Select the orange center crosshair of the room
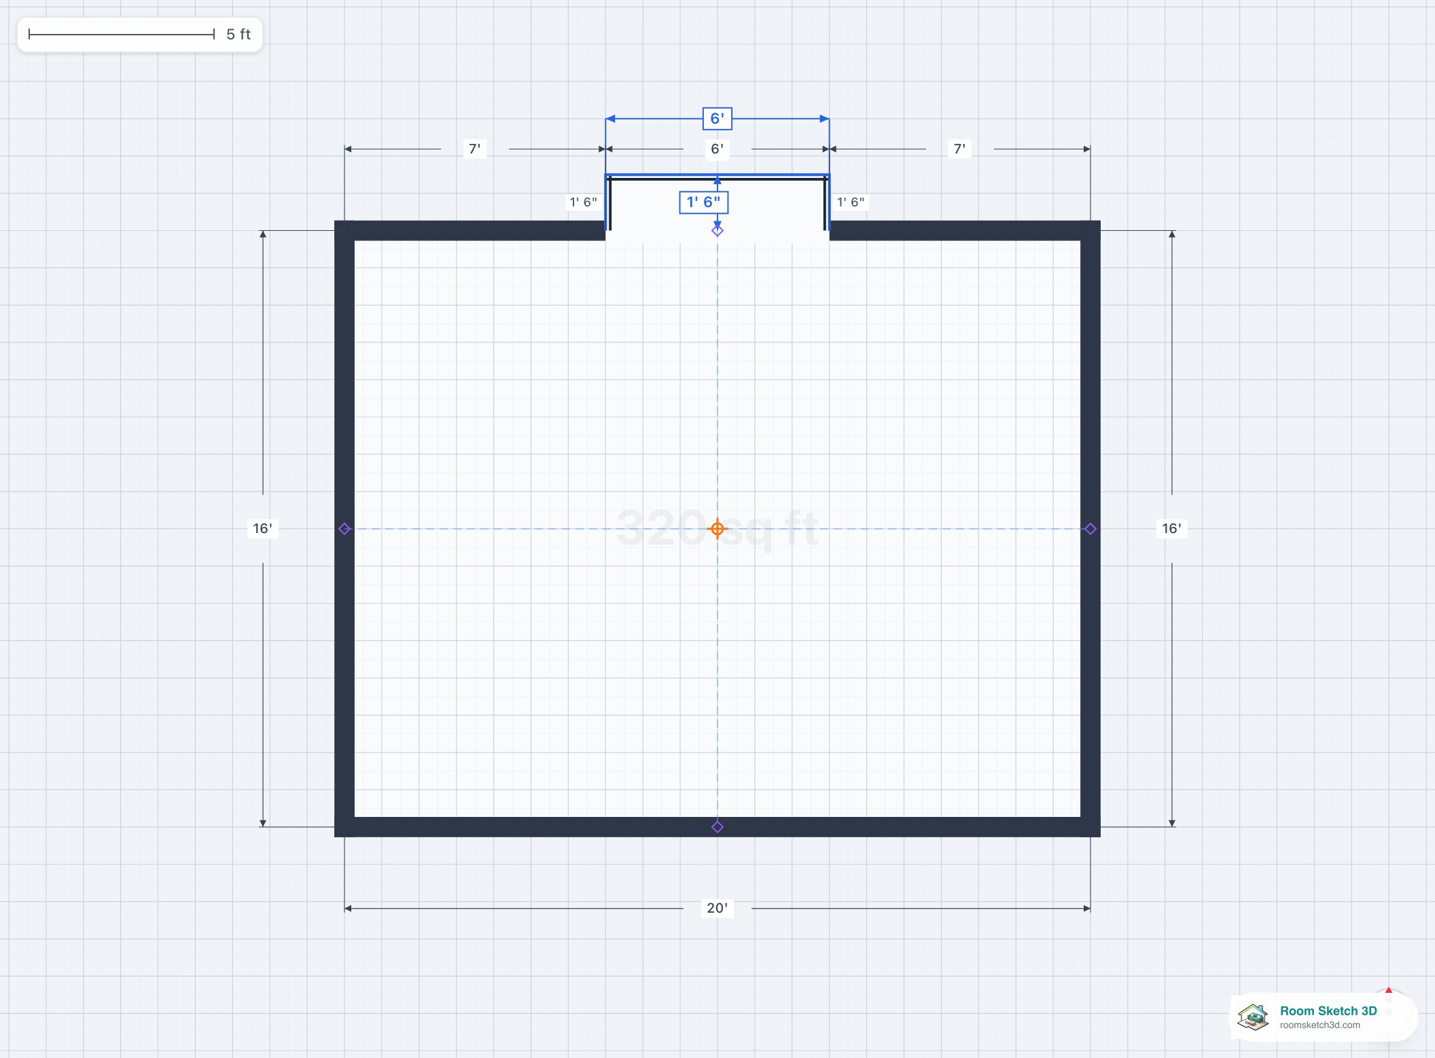Screen dimensions: 1435x1058 click(x=717, y=528)
